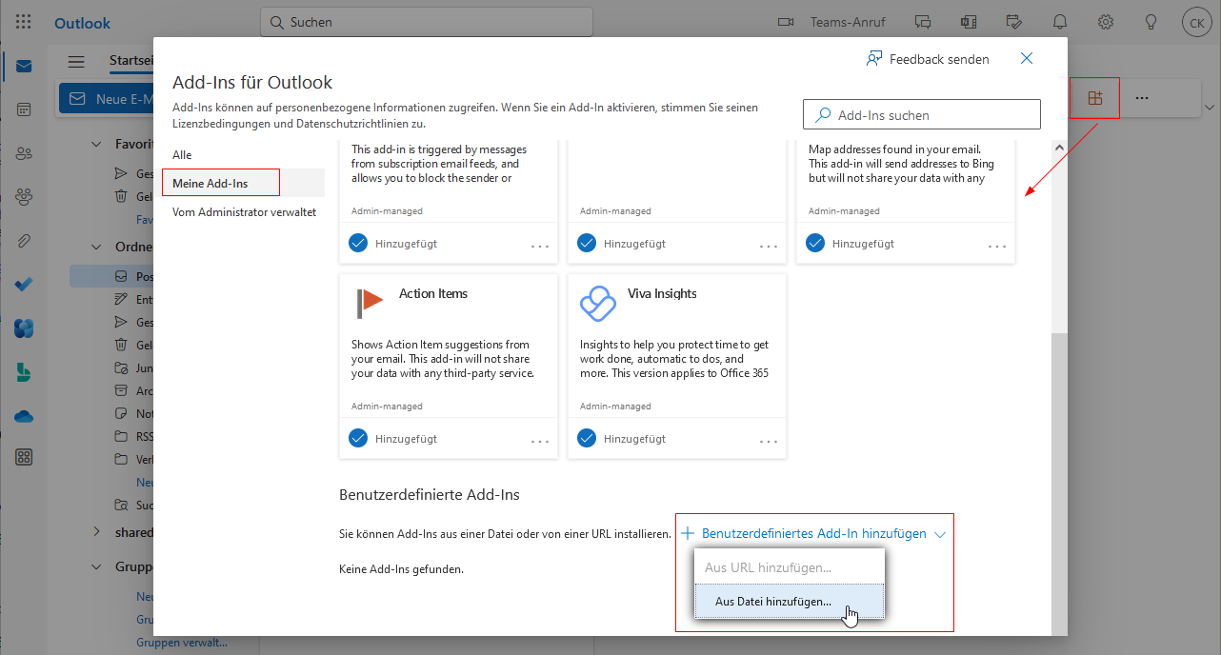This screenshot has width=1221, height=655.
Task: Open the Office app launcher grid
Action: pyautogui.click(x=24, y=22)
